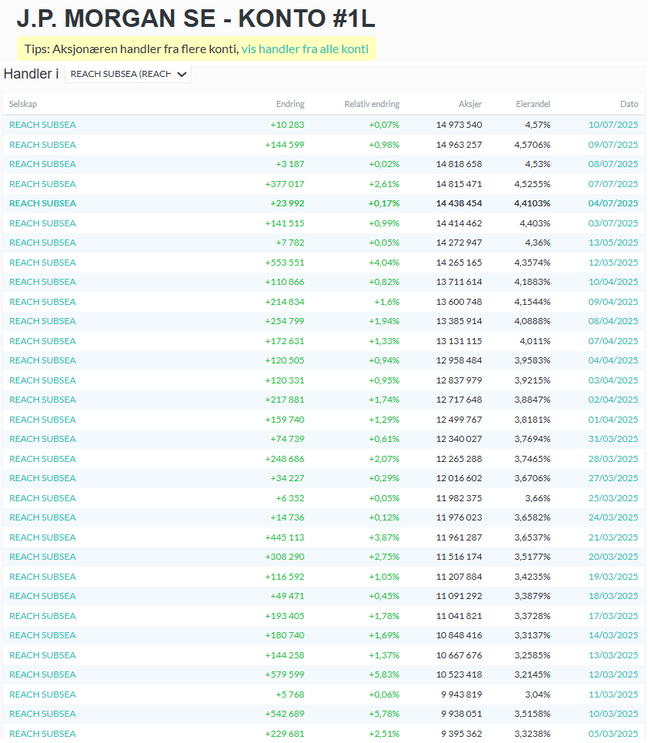Open REACH SUBSEA link in the 12/03/2025 row
Viewport: 648px width, 743px height.
coord(42,674)
